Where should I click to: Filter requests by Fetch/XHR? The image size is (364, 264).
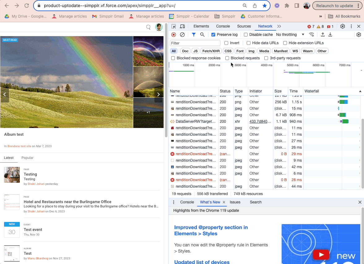point(211,51)
